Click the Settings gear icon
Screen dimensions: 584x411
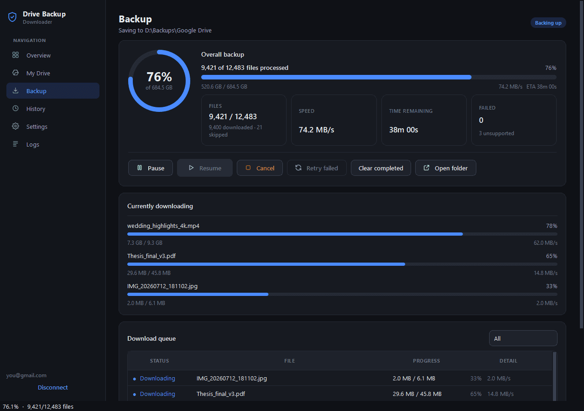pos(16,126)
